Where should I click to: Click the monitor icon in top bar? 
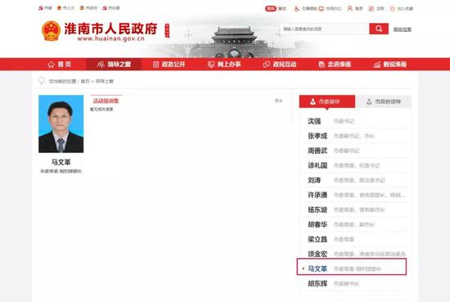pyautogui.click(x=322, y=8)
